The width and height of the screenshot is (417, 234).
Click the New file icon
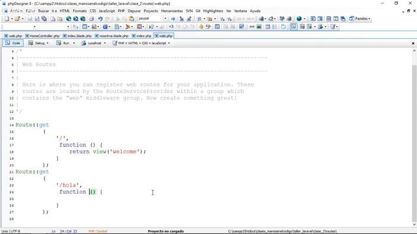(7, 19)
